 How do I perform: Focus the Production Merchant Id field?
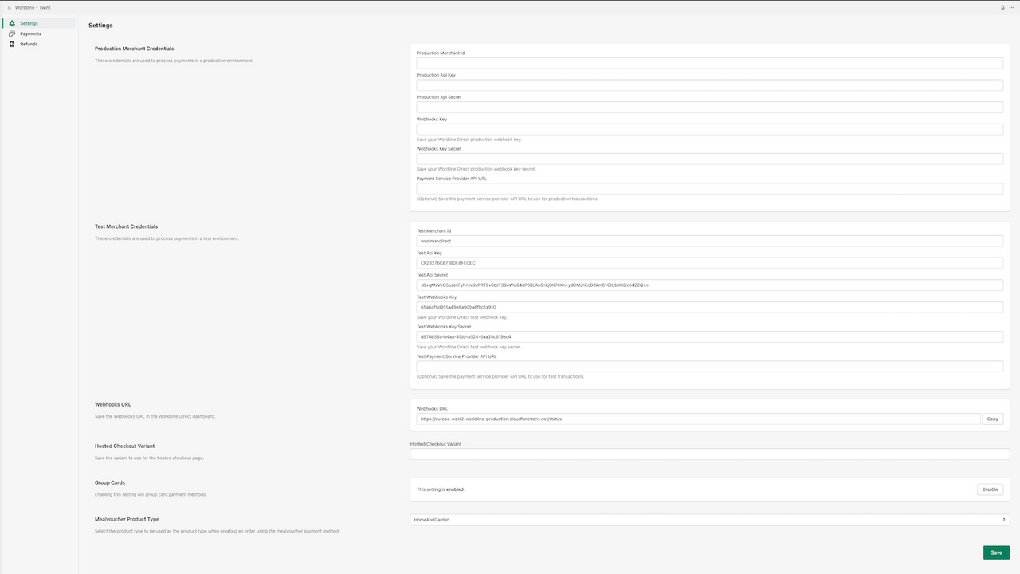[x=710, y=63]
